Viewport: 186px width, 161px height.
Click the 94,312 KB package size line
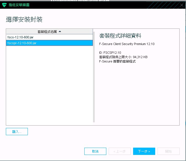coord(123,57)
